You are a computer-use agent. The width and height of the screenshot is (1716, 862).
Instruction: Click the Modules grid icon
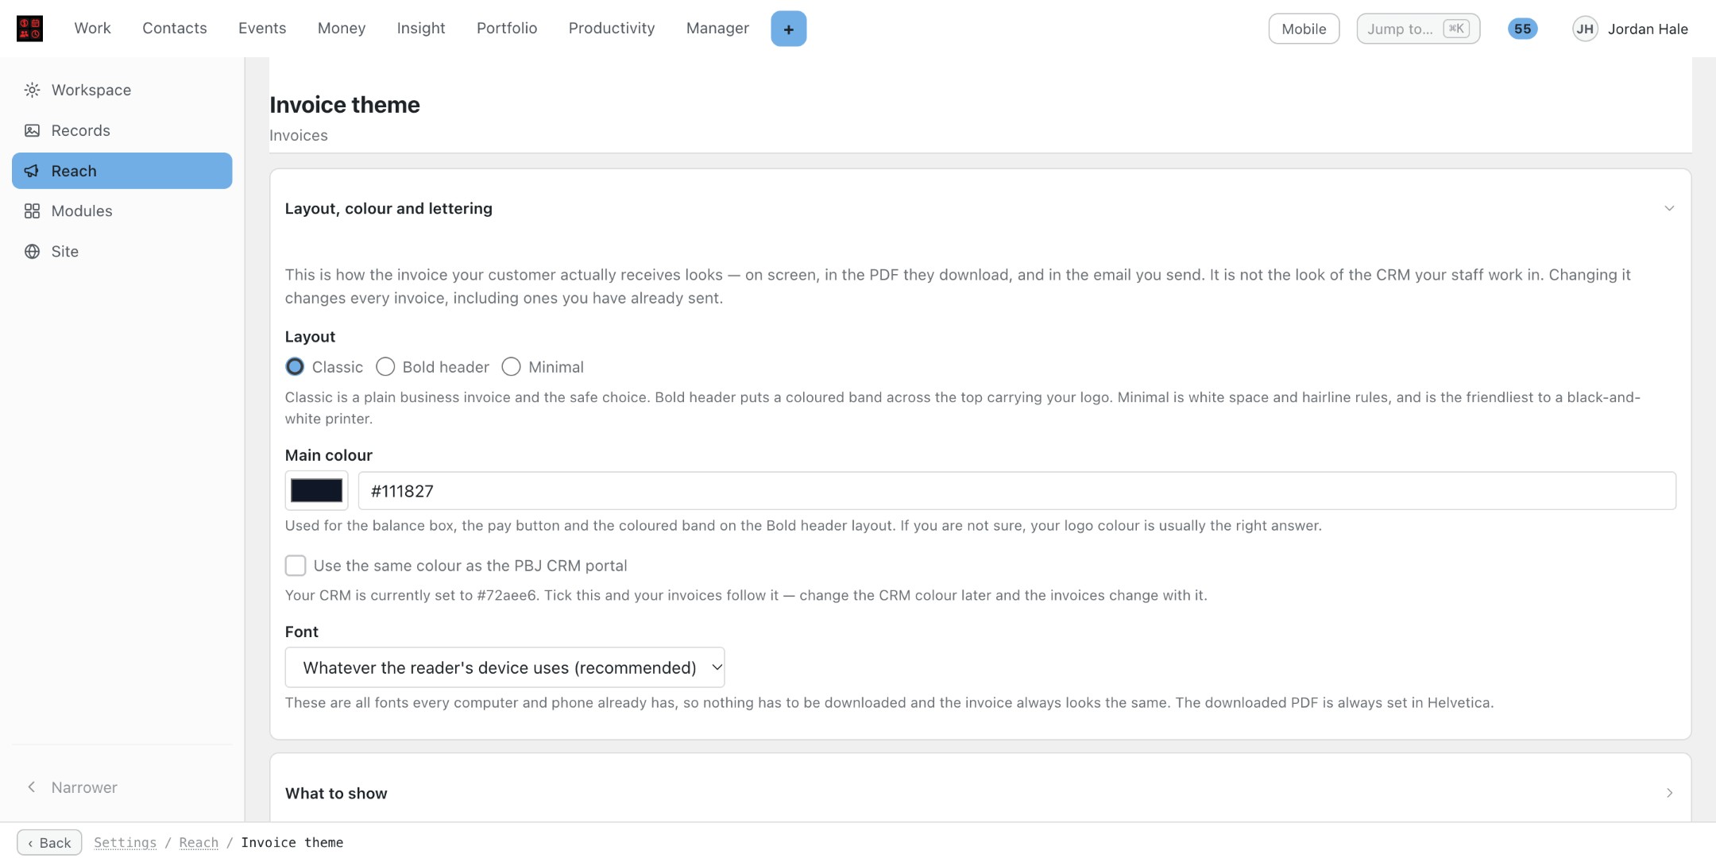[x=32, y=211]
